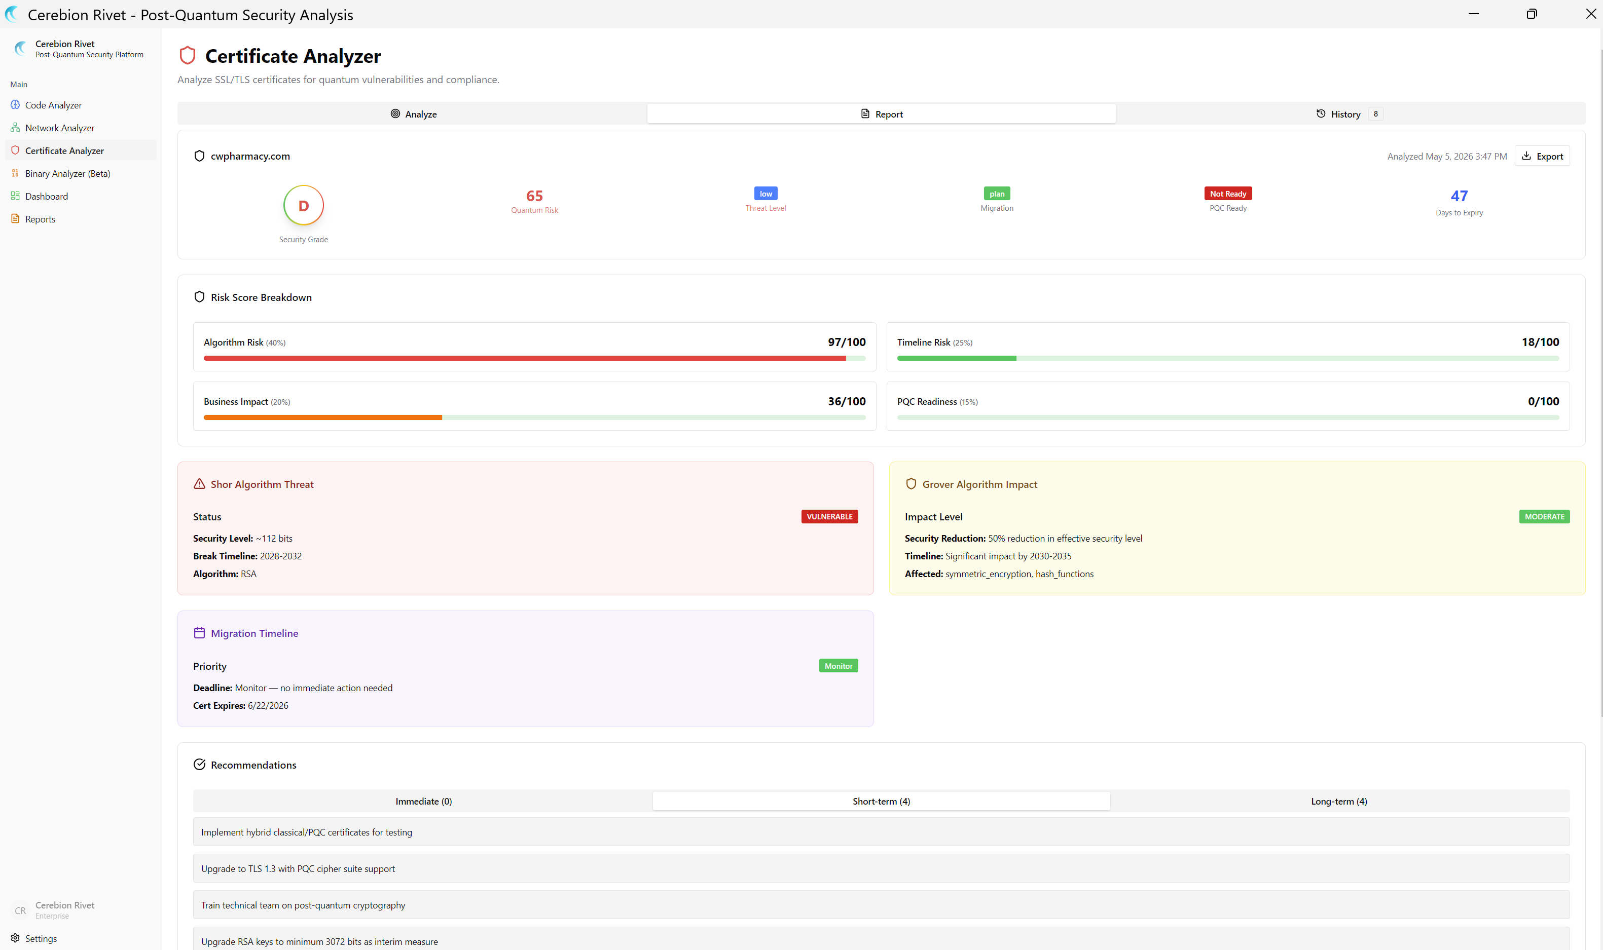Click the checkmark icon beside Recommendations
Image resolution: width=1603 pixels, height=950 pixels.
pyautogui.click(x=199, y=765)
